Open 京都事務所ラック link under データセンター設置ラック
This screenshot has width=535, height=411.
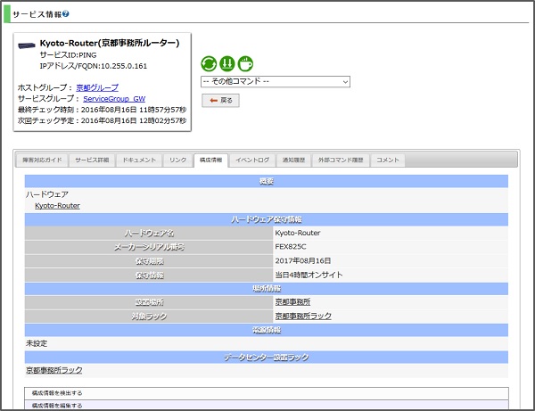(x=53, y=370)
